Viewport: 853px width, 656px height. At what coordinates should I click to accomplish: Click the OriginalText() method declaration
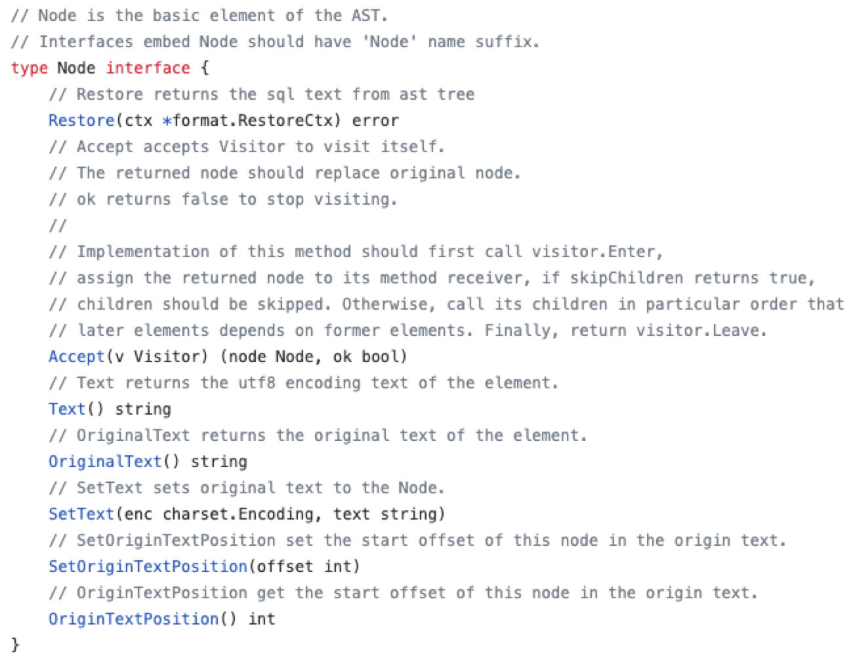pos(105,462)
